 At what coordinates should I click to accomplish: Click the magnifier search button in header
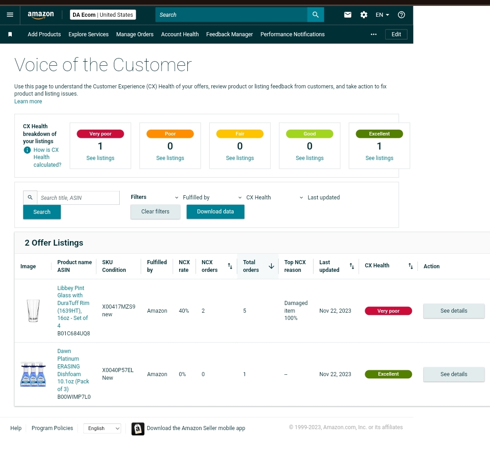tap(315, 15)
